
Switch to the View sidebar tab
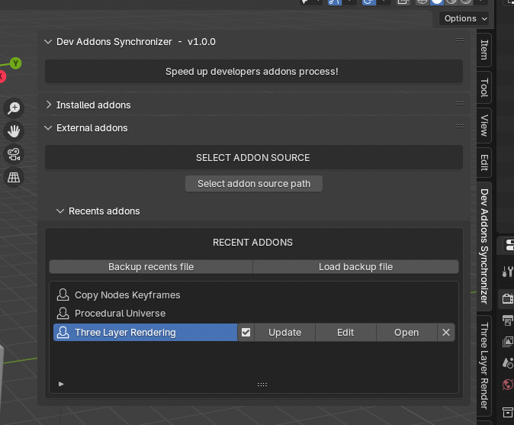coord(484,126)
